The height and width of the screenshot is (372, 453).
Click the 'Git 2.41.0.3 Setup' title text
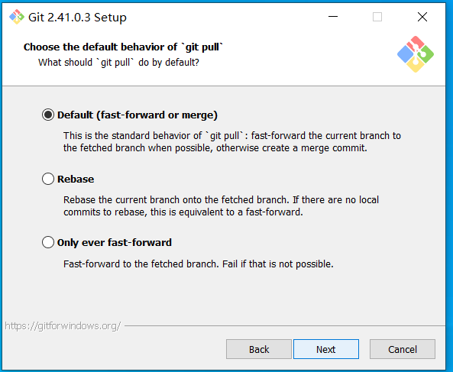77,18
